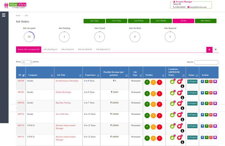Sort table by ID column

tap(21, 75)
